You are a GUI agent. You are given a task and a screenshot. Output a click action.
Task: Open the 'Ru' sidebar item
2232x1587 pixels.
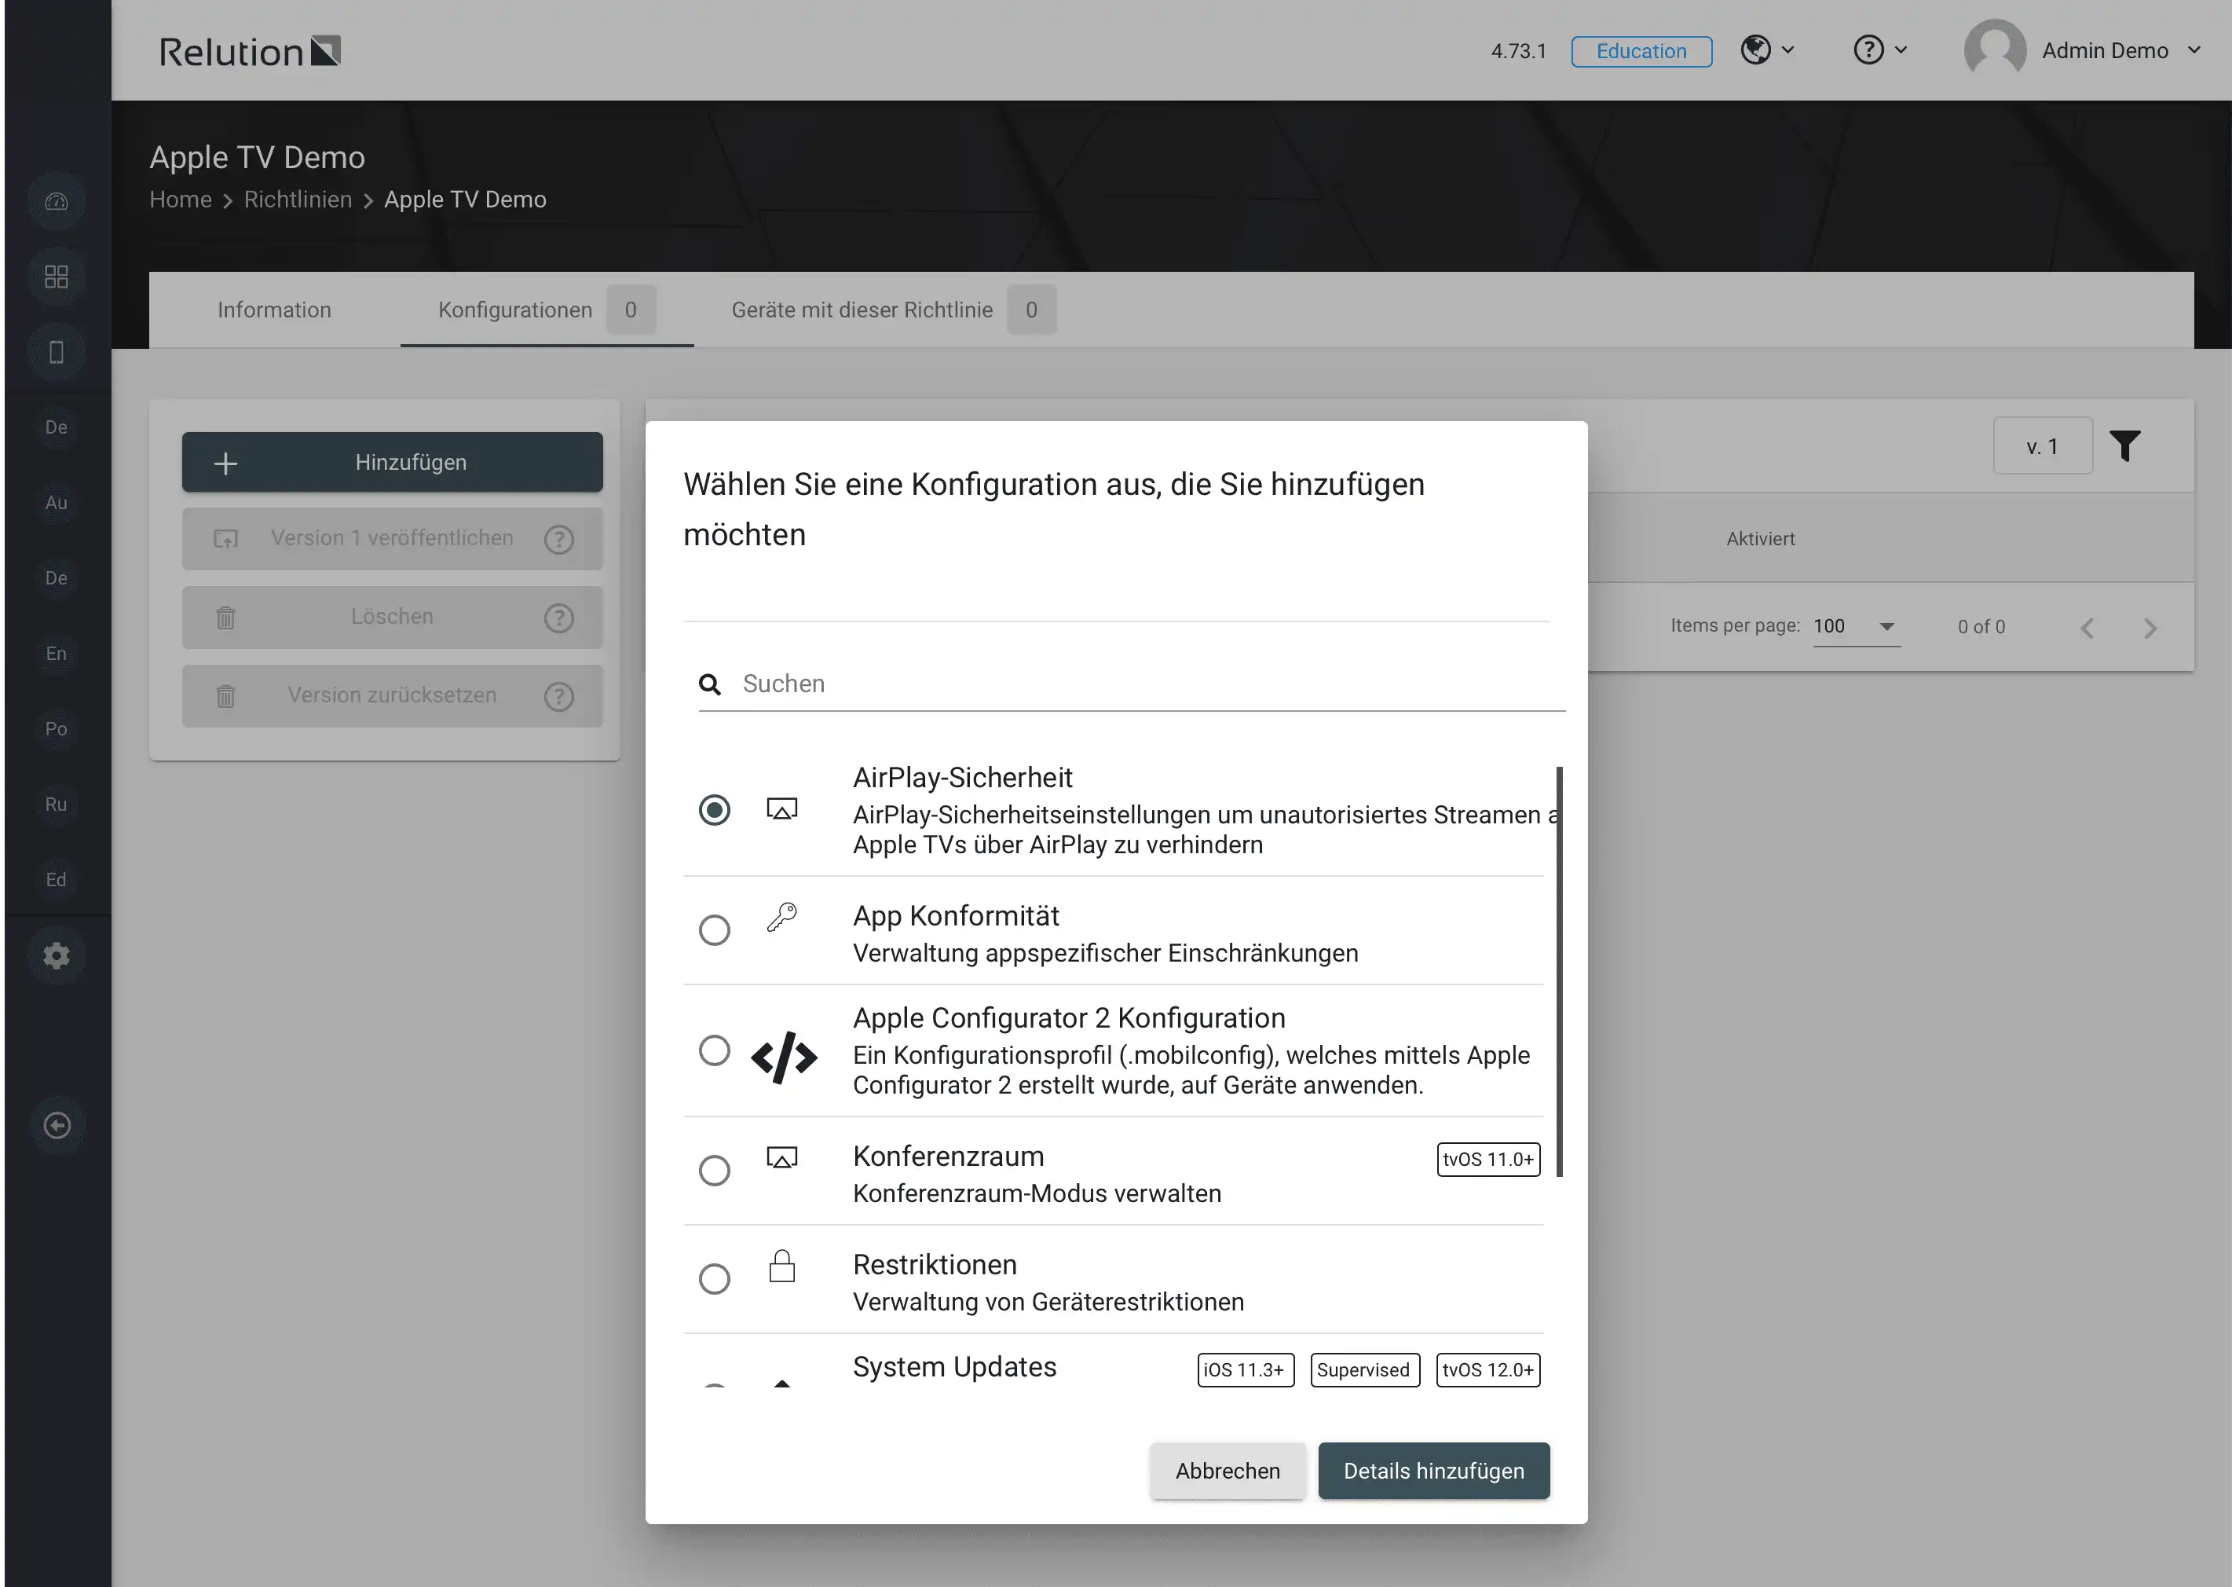click(x=57, y=803)
